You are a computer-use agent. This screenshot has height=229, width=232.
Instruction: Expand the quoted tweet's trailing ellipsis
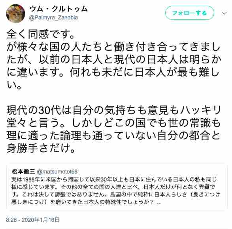pyautogui.click(x=159, y=202)
